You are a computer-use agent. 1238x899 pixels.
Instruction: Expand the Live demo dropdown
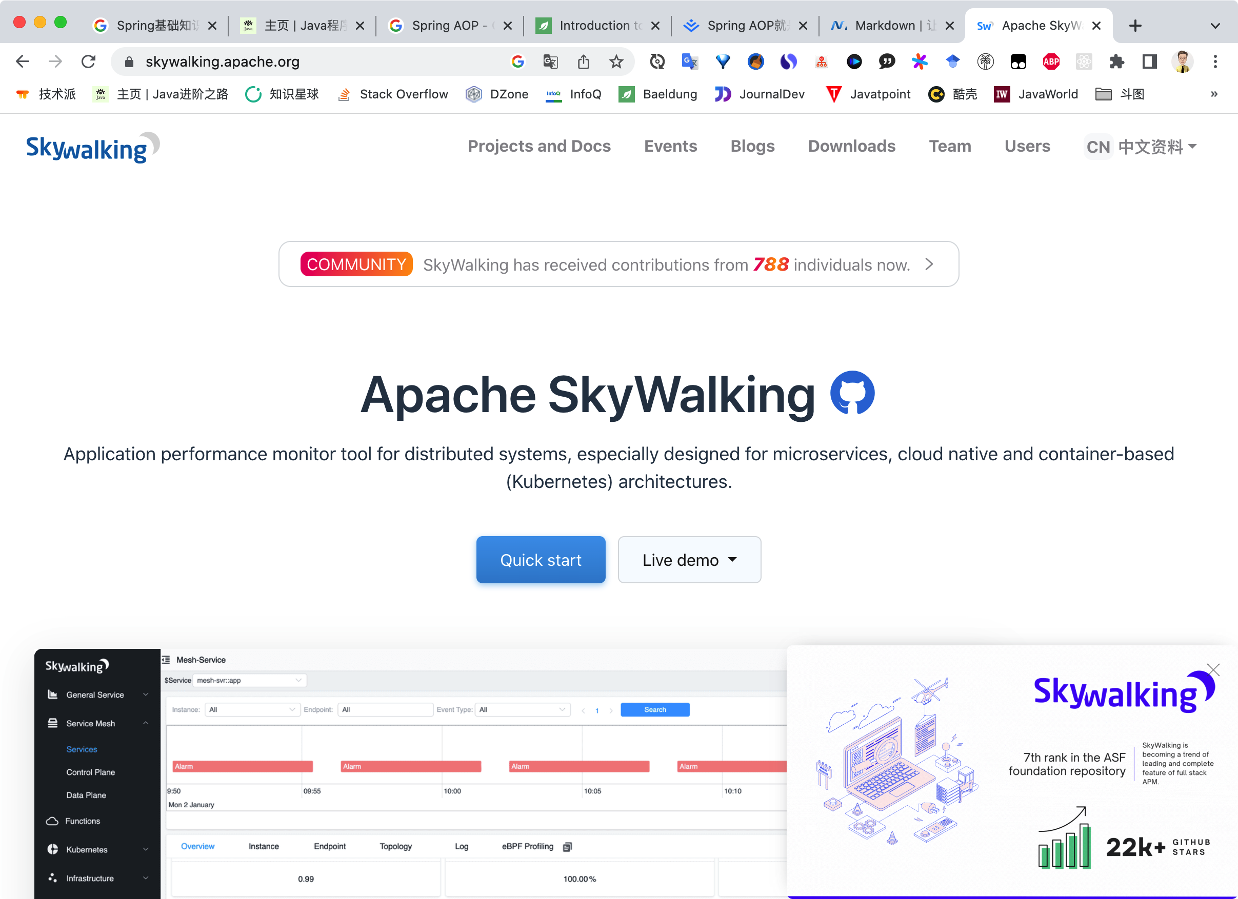click(x=689, y=560)
